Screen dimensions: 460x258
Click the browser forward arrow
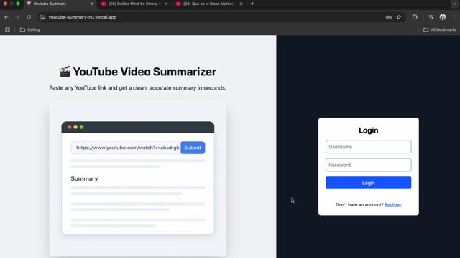click(17, 17)
